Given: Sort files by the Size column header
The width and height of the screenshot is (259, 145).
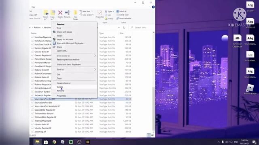Looking at the screenshot, I should point(121,33).
